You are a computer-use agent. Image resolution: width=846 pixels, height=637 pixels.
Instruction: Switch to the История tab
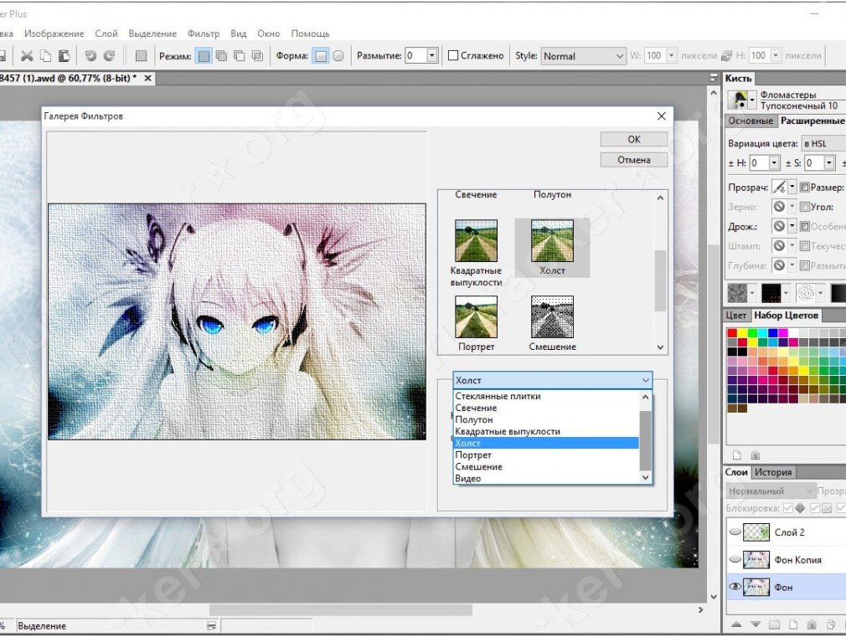(x=773, y=472)
